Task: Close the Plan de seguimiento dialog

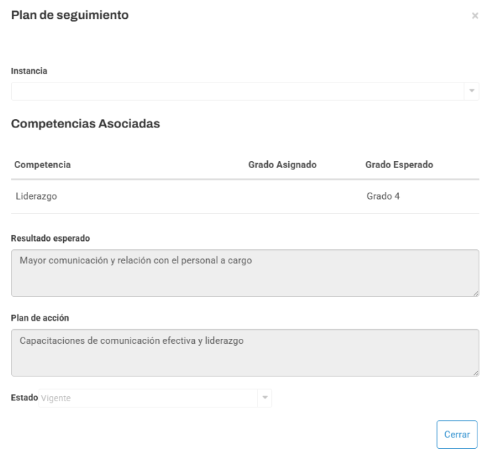Action: [x=475, y=15]
